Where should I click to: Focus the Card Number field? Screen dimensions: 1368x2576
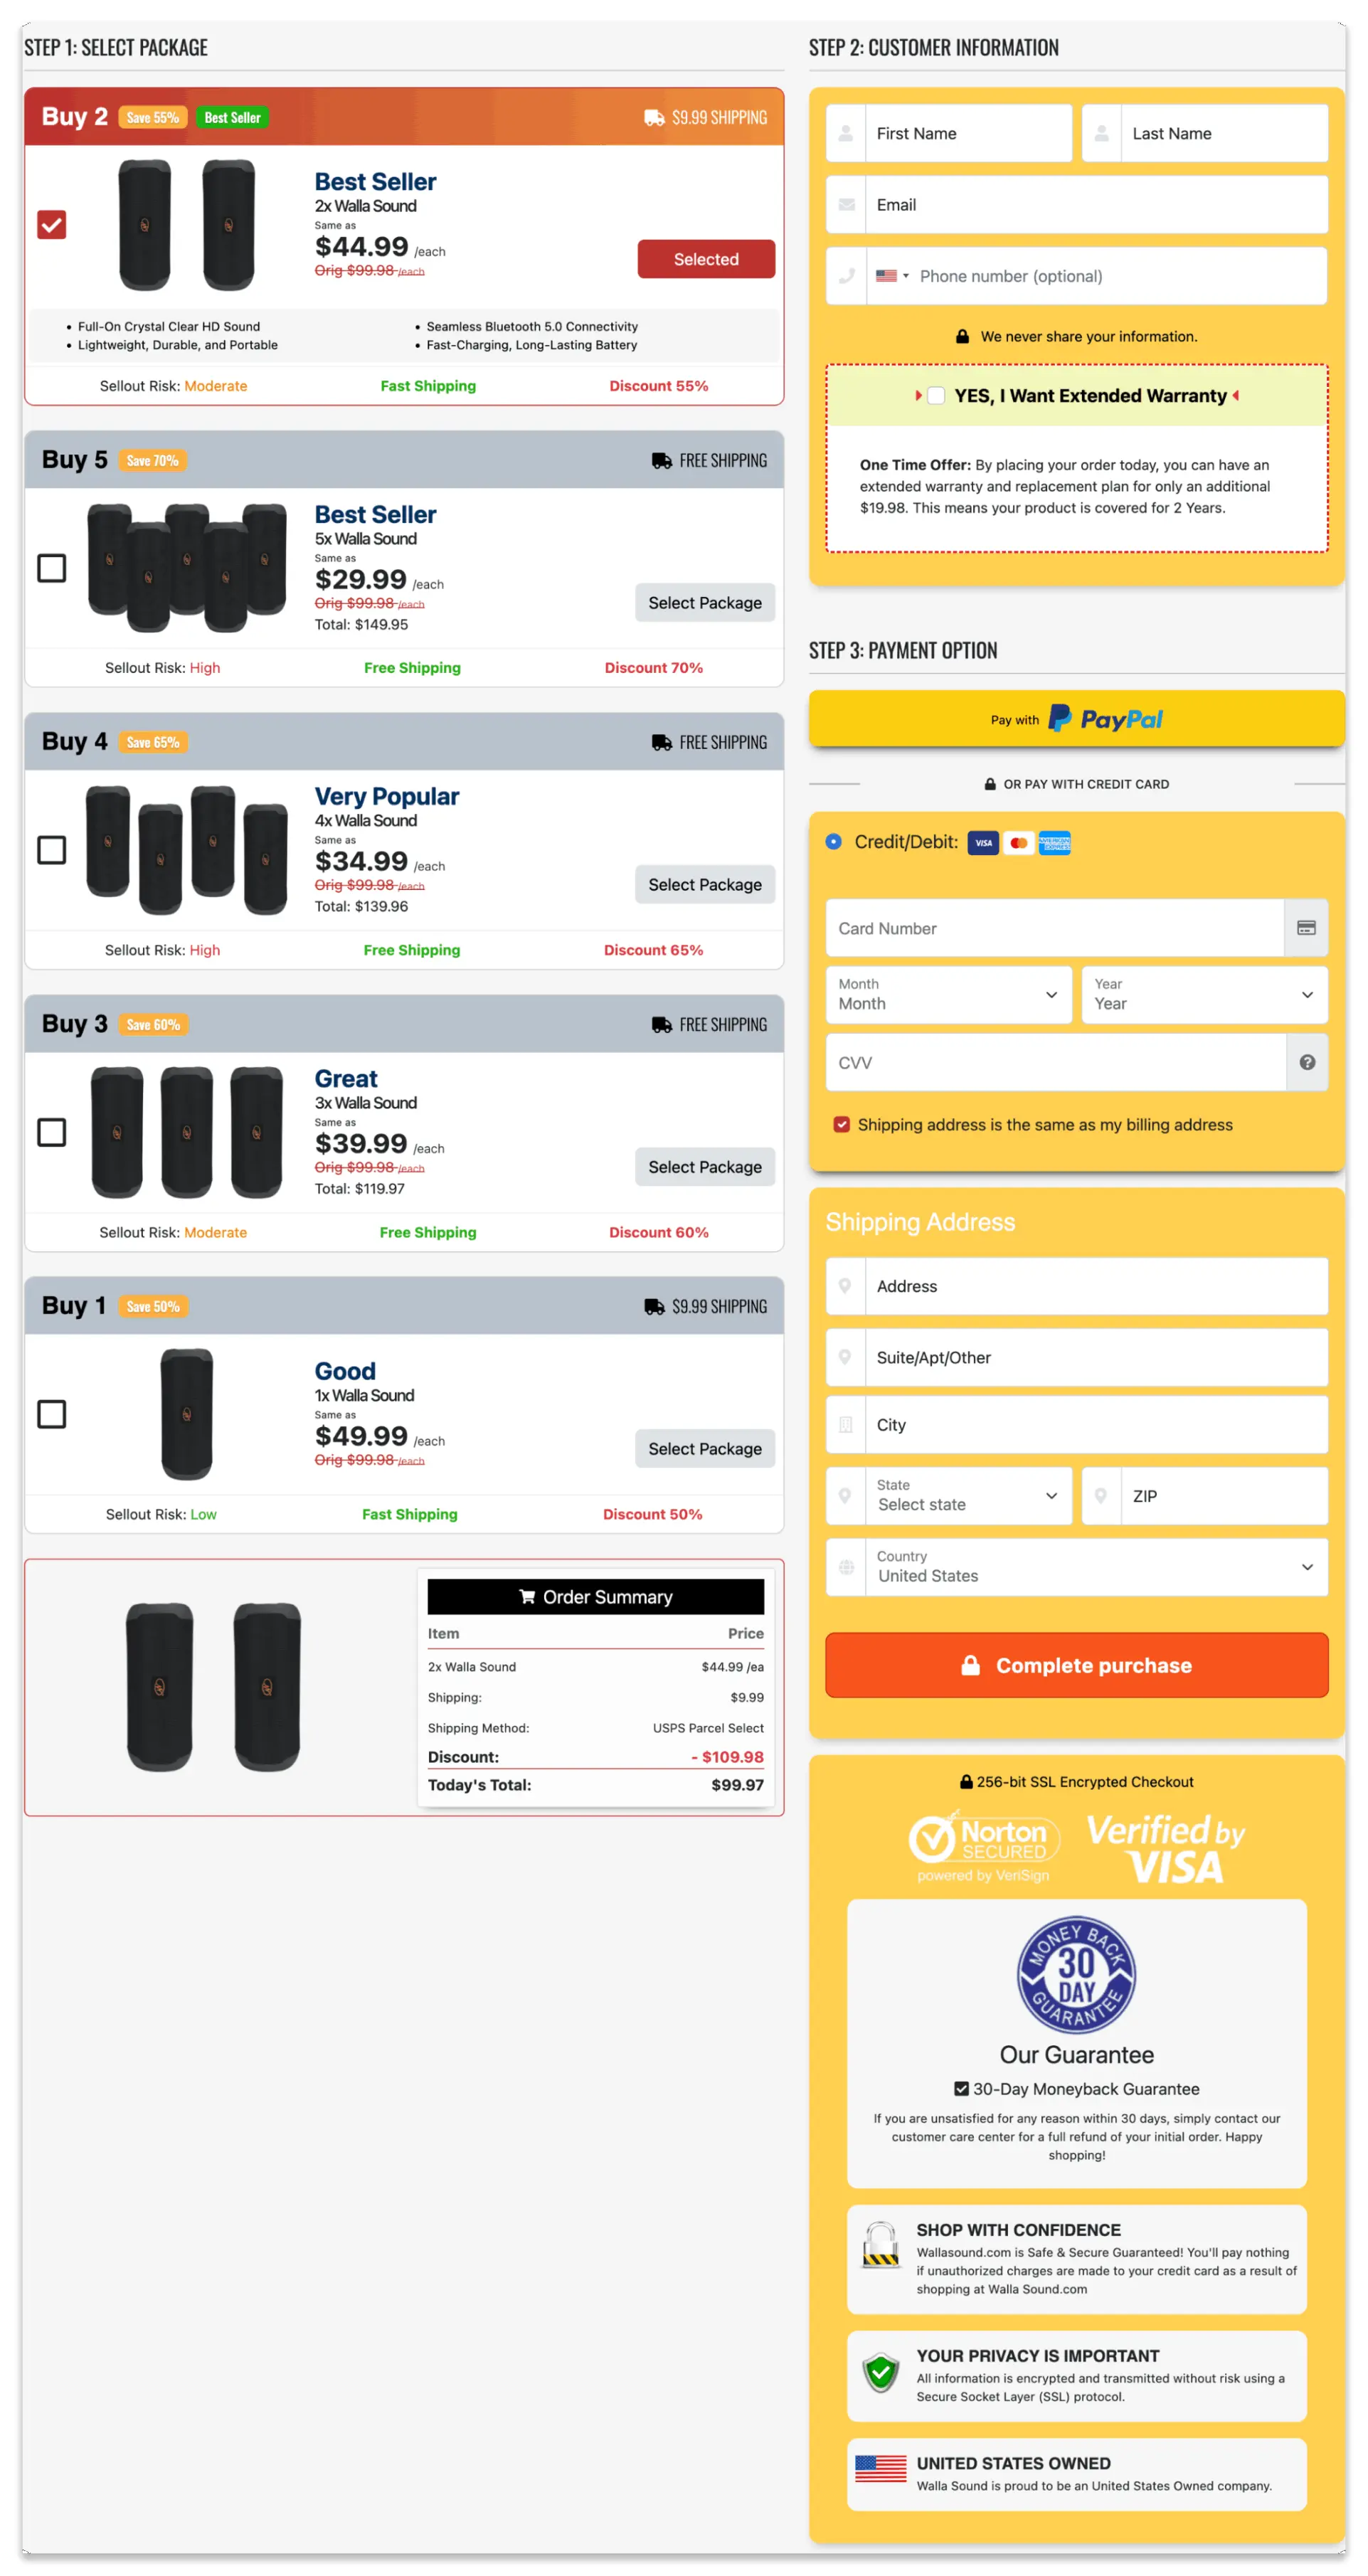pos(1055,928)
